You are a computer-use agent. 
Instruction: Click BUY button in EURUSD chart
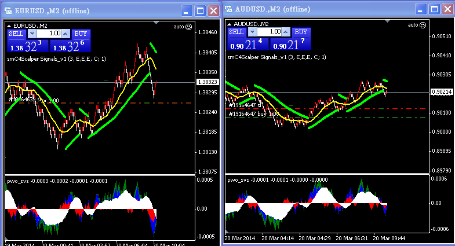click(81, 34)
